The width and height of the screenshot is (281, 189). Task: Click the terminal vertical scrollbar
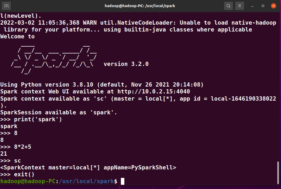coord(278,173)
